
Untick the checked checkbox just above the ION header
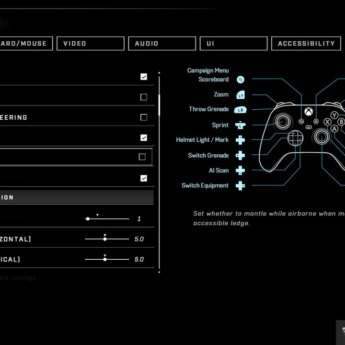coord(144,178)
